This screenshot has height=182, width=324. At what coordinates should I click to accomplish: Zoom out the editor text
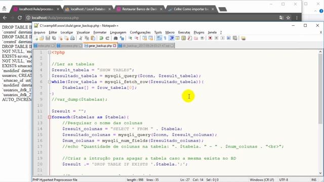(x=136, y=38)
